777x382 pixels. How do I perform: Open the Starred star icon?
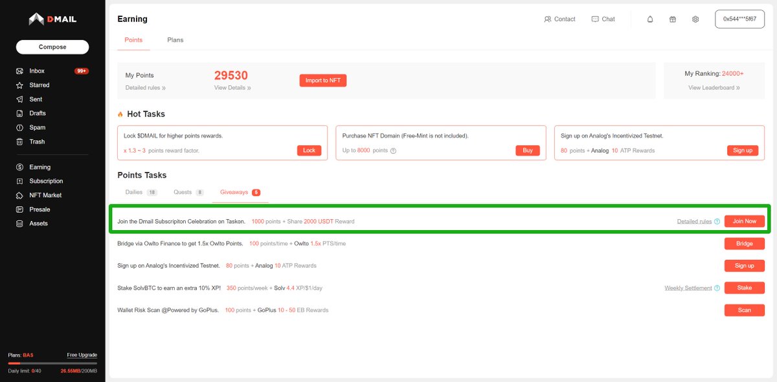pos(20,85)
